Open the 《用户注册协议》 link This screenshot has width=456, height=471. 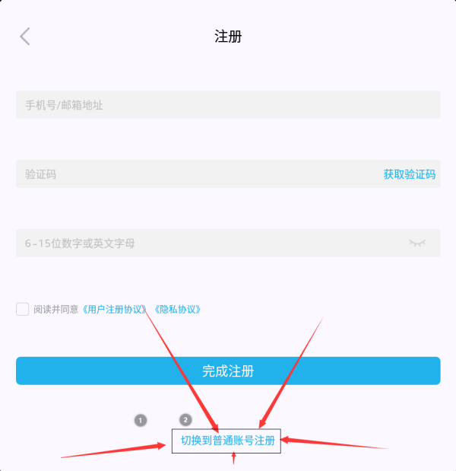(114, 310)
